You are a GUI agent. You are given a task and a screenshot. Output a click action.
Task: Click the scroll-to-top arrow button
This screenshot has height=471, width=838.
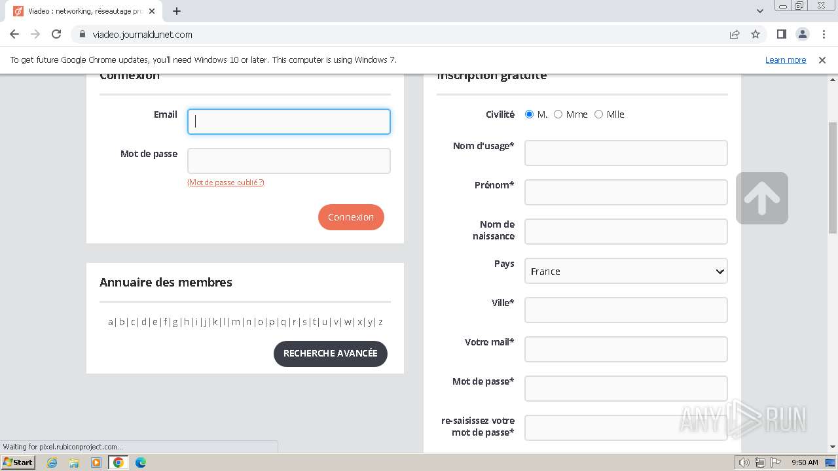pyautogui.click(x=762, y=198)
